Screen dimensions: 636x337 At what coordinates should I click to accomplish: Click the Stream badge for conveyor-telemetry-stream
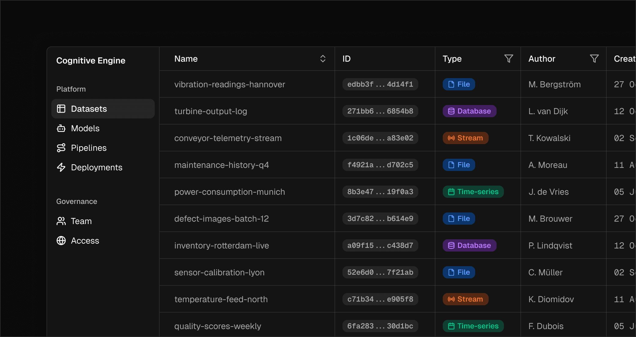[x=465, y=138]
